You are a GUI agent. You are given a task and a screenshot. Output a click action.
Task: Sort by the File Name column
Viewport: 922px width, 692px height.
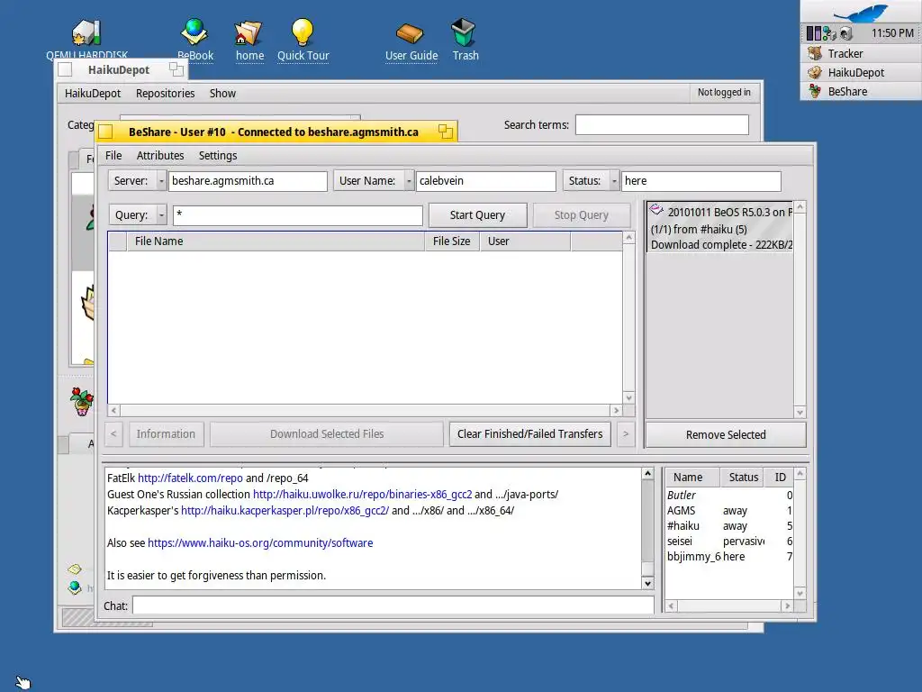276,241
